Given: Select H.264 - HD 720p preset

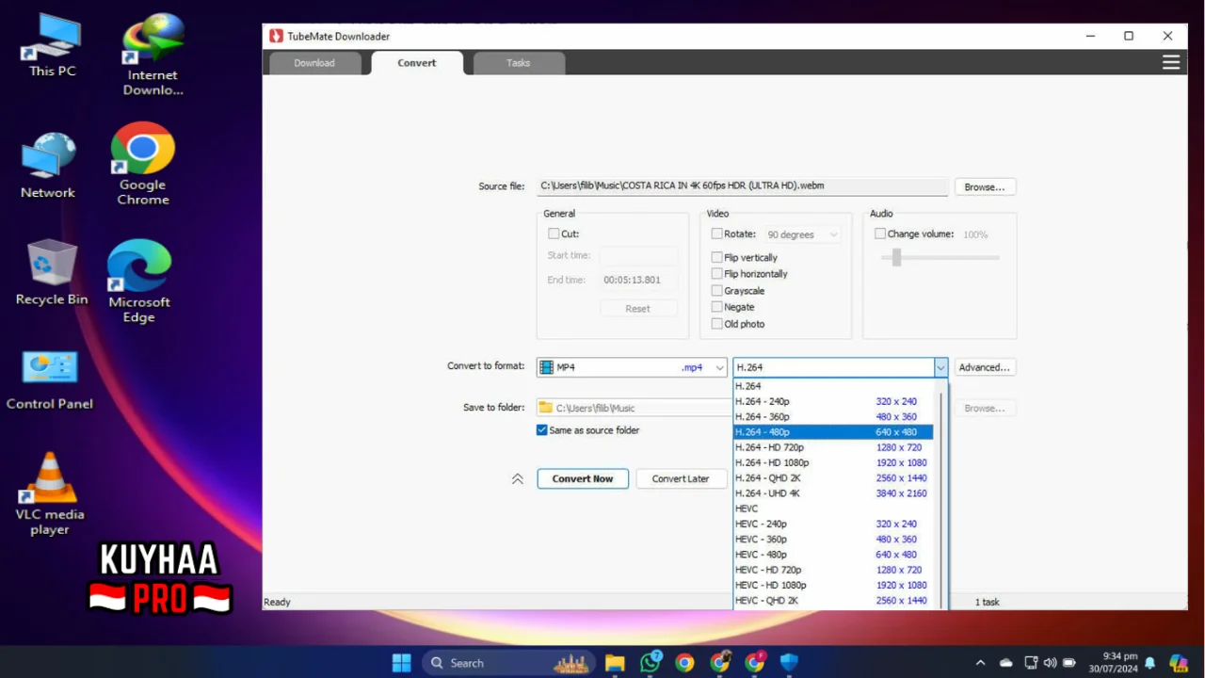Looking at the screenshot, I should click(x=833, y=447).
